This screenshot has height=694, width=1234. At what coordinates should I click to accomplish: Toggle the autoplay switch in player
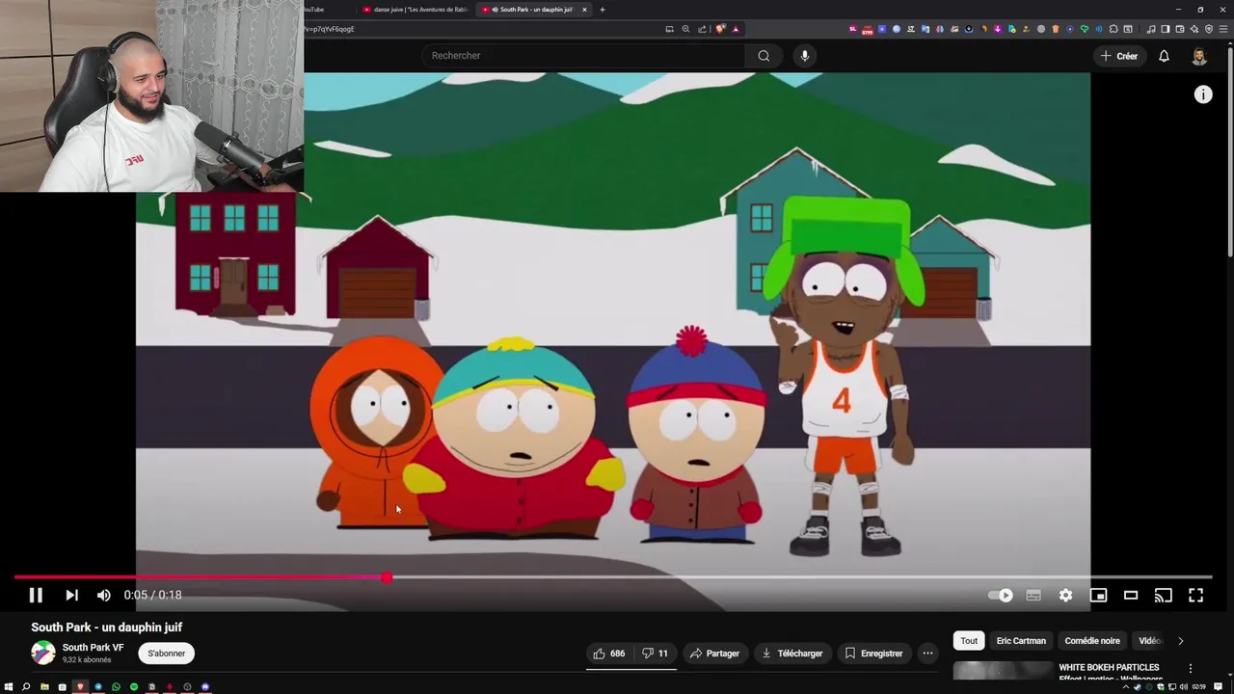click(x=1001, y=595)
